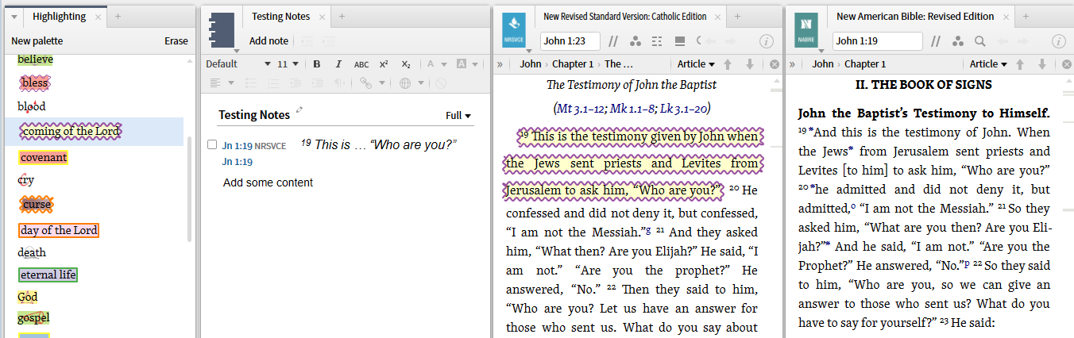
Task: Add a new tab in the NABRE panel
Action: point(1025,16)
